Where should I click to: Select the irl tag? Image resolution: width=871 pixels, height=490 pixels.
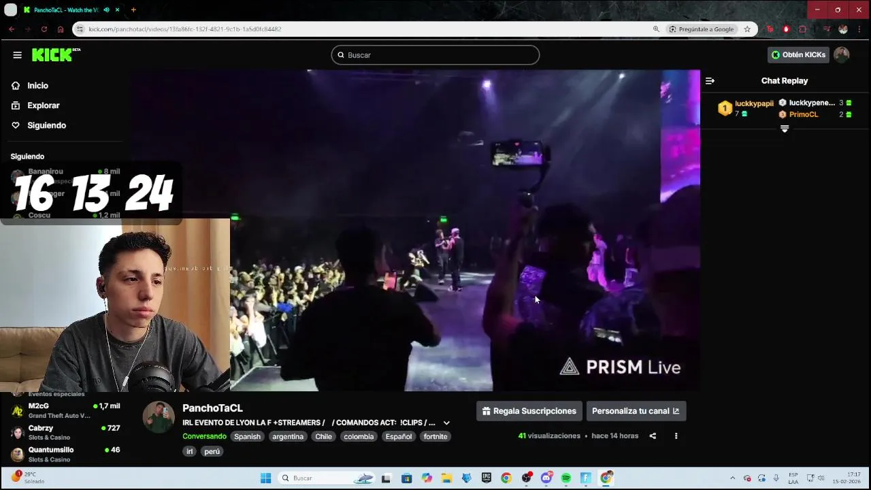(190, 451)
